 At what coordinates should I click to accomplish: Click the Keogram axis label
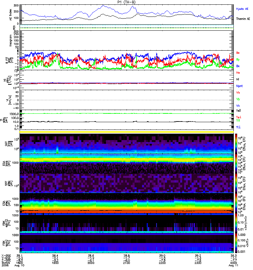point(10,40)
